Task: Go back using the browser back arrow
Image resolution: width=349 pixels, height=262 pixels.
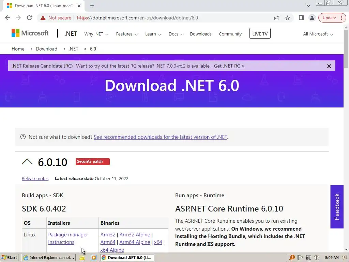Action: tap(7, 18)
